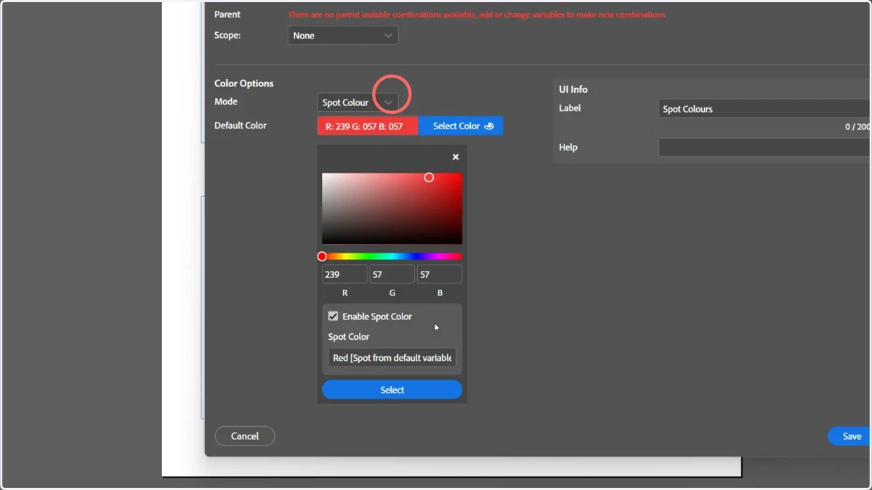Click the Cancel button
This screenshot has height=490, width=872.
[245, 436]
